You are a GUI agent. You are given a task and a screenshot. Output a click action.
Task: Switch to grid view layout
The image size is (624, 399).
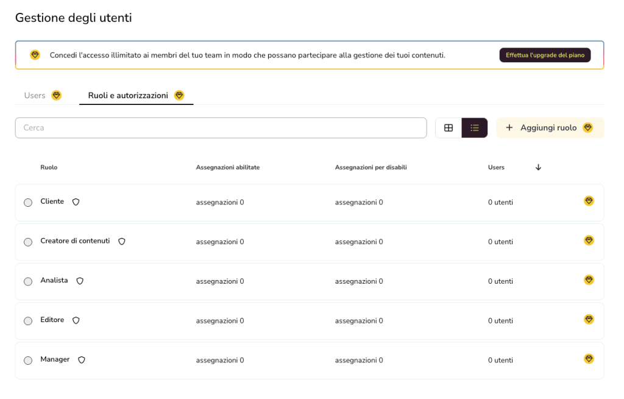448,128
